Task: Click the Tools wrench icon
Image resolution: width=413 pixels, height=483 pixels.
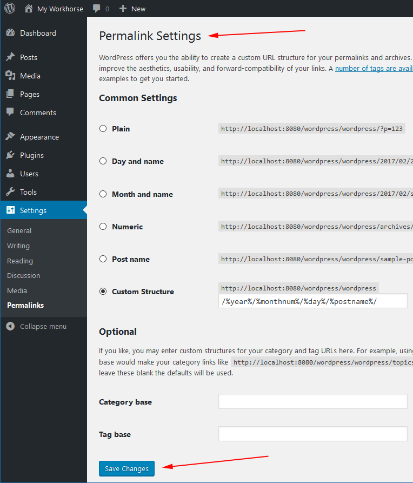Action: pos(10,191)
